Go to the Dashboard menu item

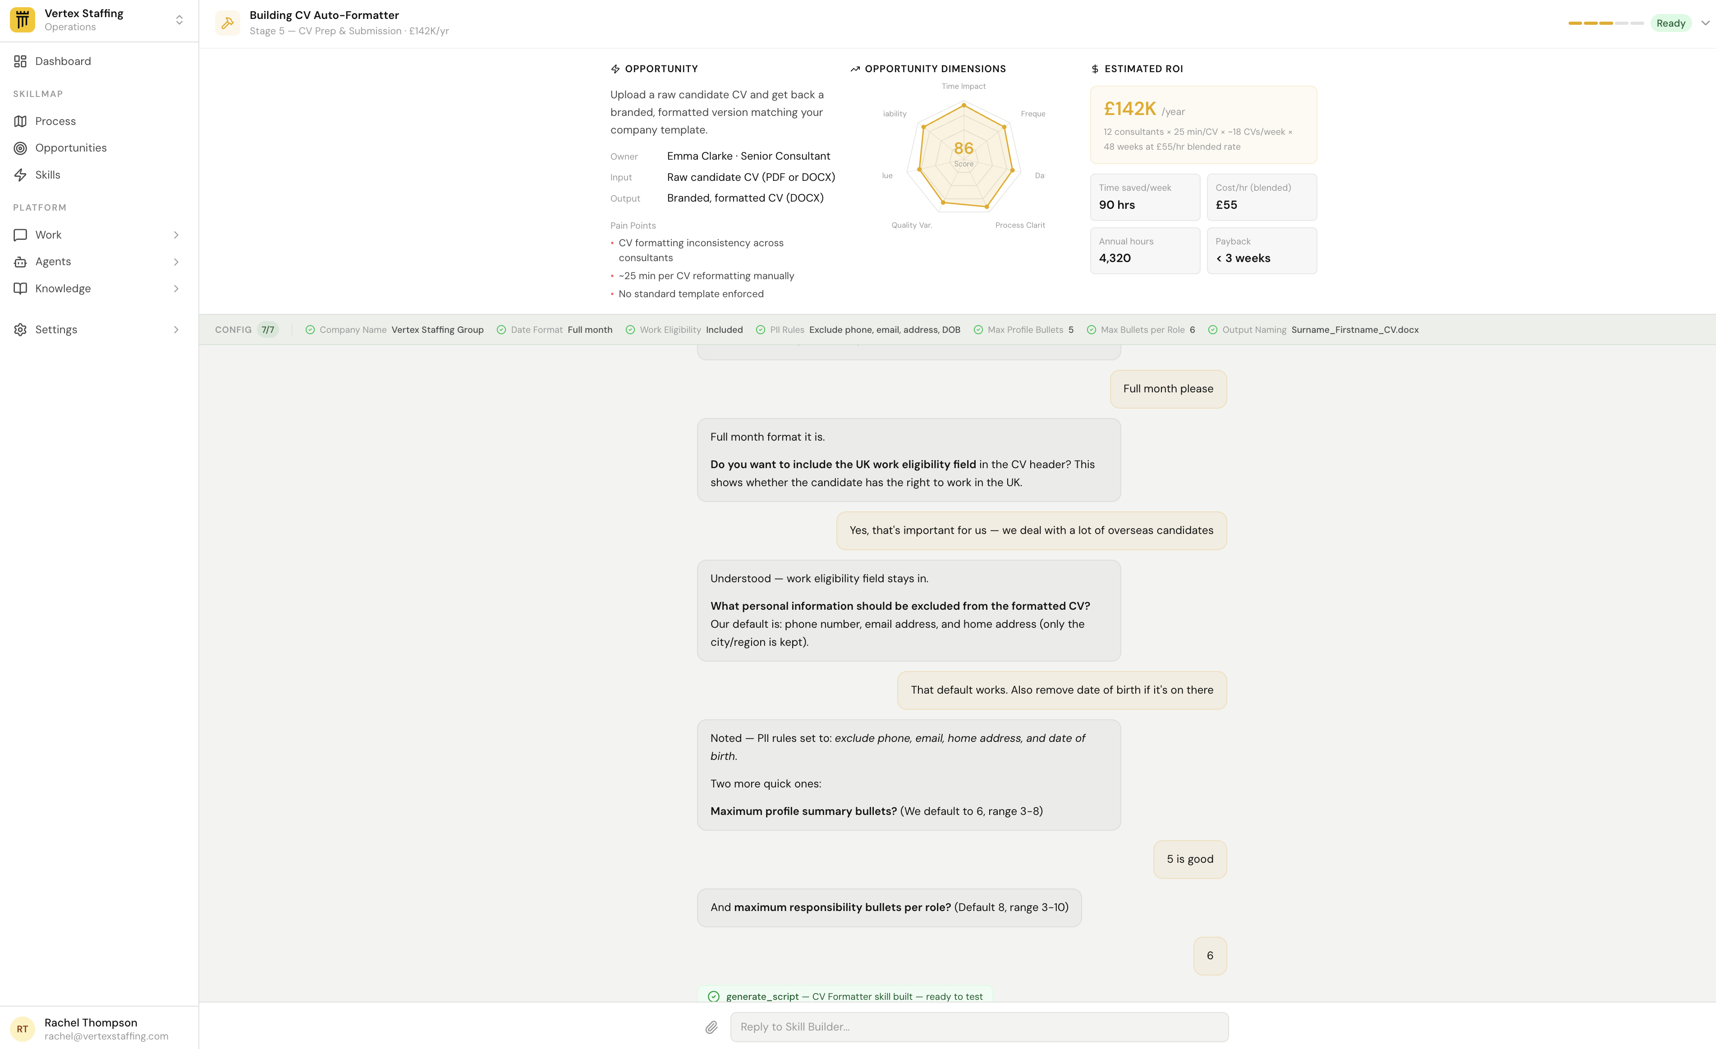pos(63,60)
